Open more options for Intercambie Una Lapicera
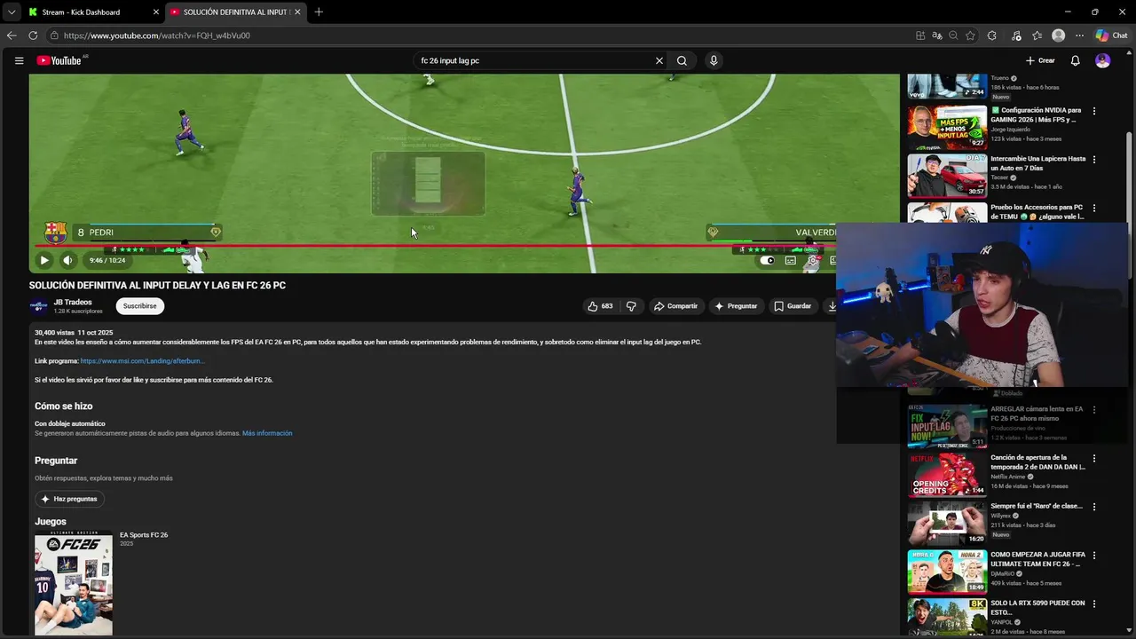Image resolution: width=1136 pixels, height=639 pixels. click(x=1093, y=160)
